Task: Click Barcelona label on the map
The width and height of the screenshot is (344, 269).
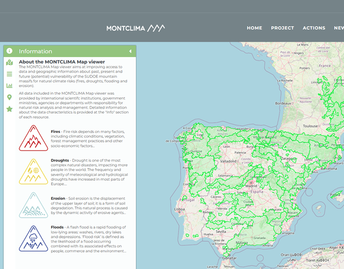Action: click(x=328, y=168)
